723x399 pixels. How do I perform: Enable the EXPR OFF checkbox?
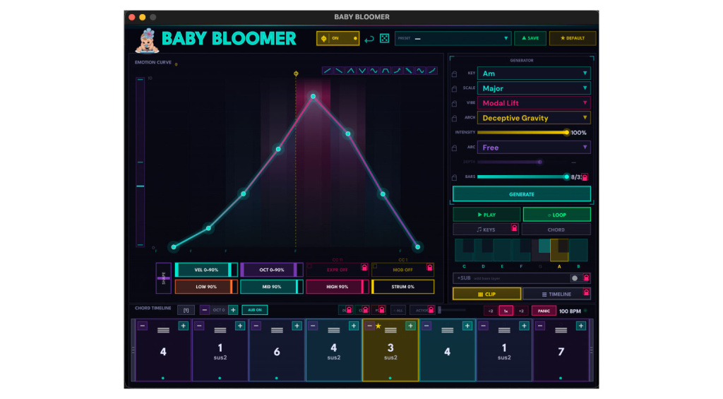click(x=310, y=266)
